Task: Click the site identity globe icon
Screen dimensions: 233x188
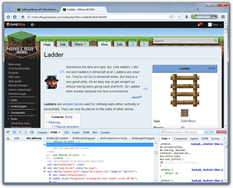Action: (x=29, y=17)
